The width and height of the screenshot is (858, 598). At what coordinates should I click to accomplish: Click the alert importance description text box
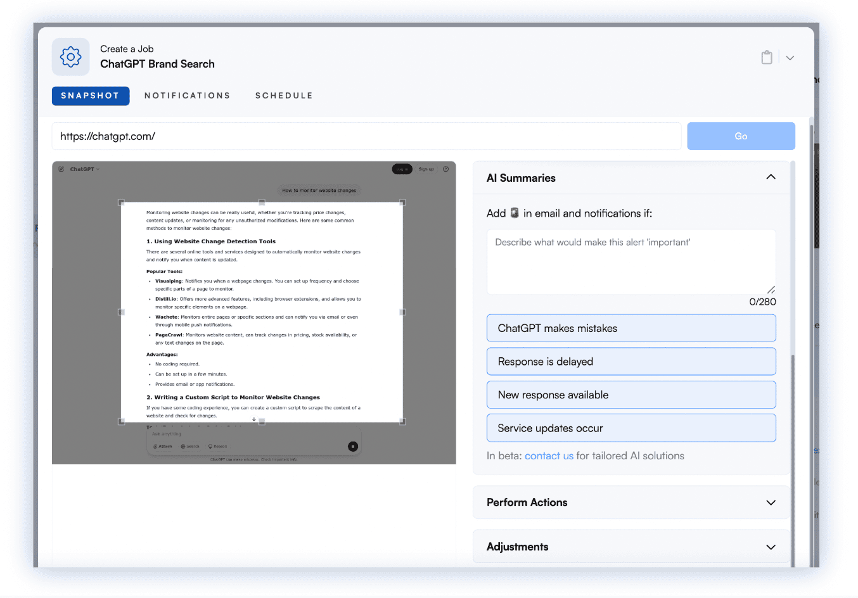[x=631, y=262]
